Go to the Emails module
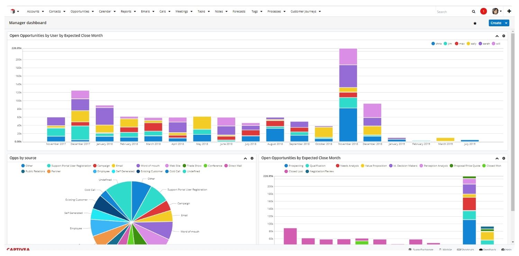 (x=145, y=11)
